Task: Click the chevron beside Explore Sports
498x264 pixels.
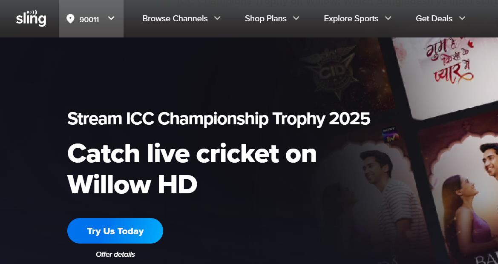Action: [388, 18]
